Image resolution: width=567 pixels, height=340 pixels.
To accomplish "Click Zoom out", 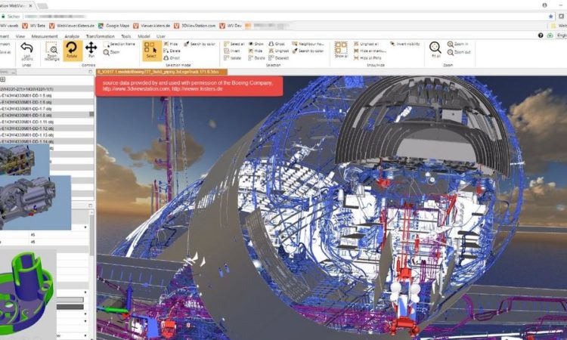I will (459, 52).
